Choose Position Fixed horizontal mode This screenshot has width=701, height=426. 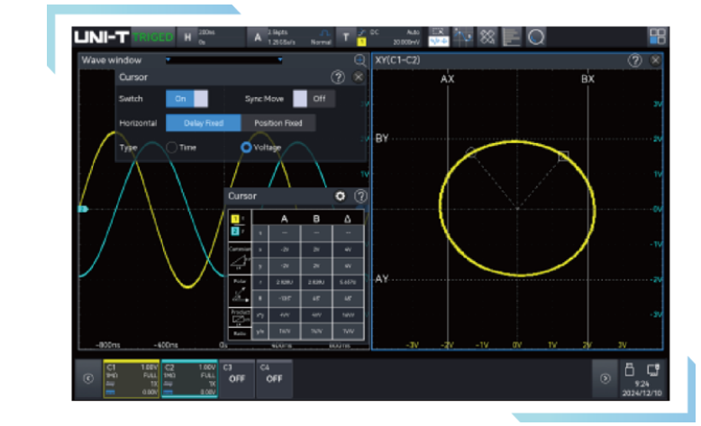[x=278, y=122]
